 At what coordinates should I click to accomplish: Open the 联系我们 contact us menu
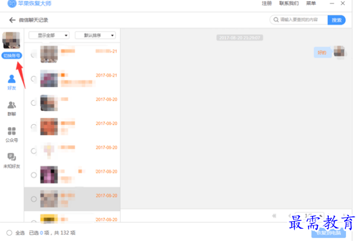pos(289,3)
